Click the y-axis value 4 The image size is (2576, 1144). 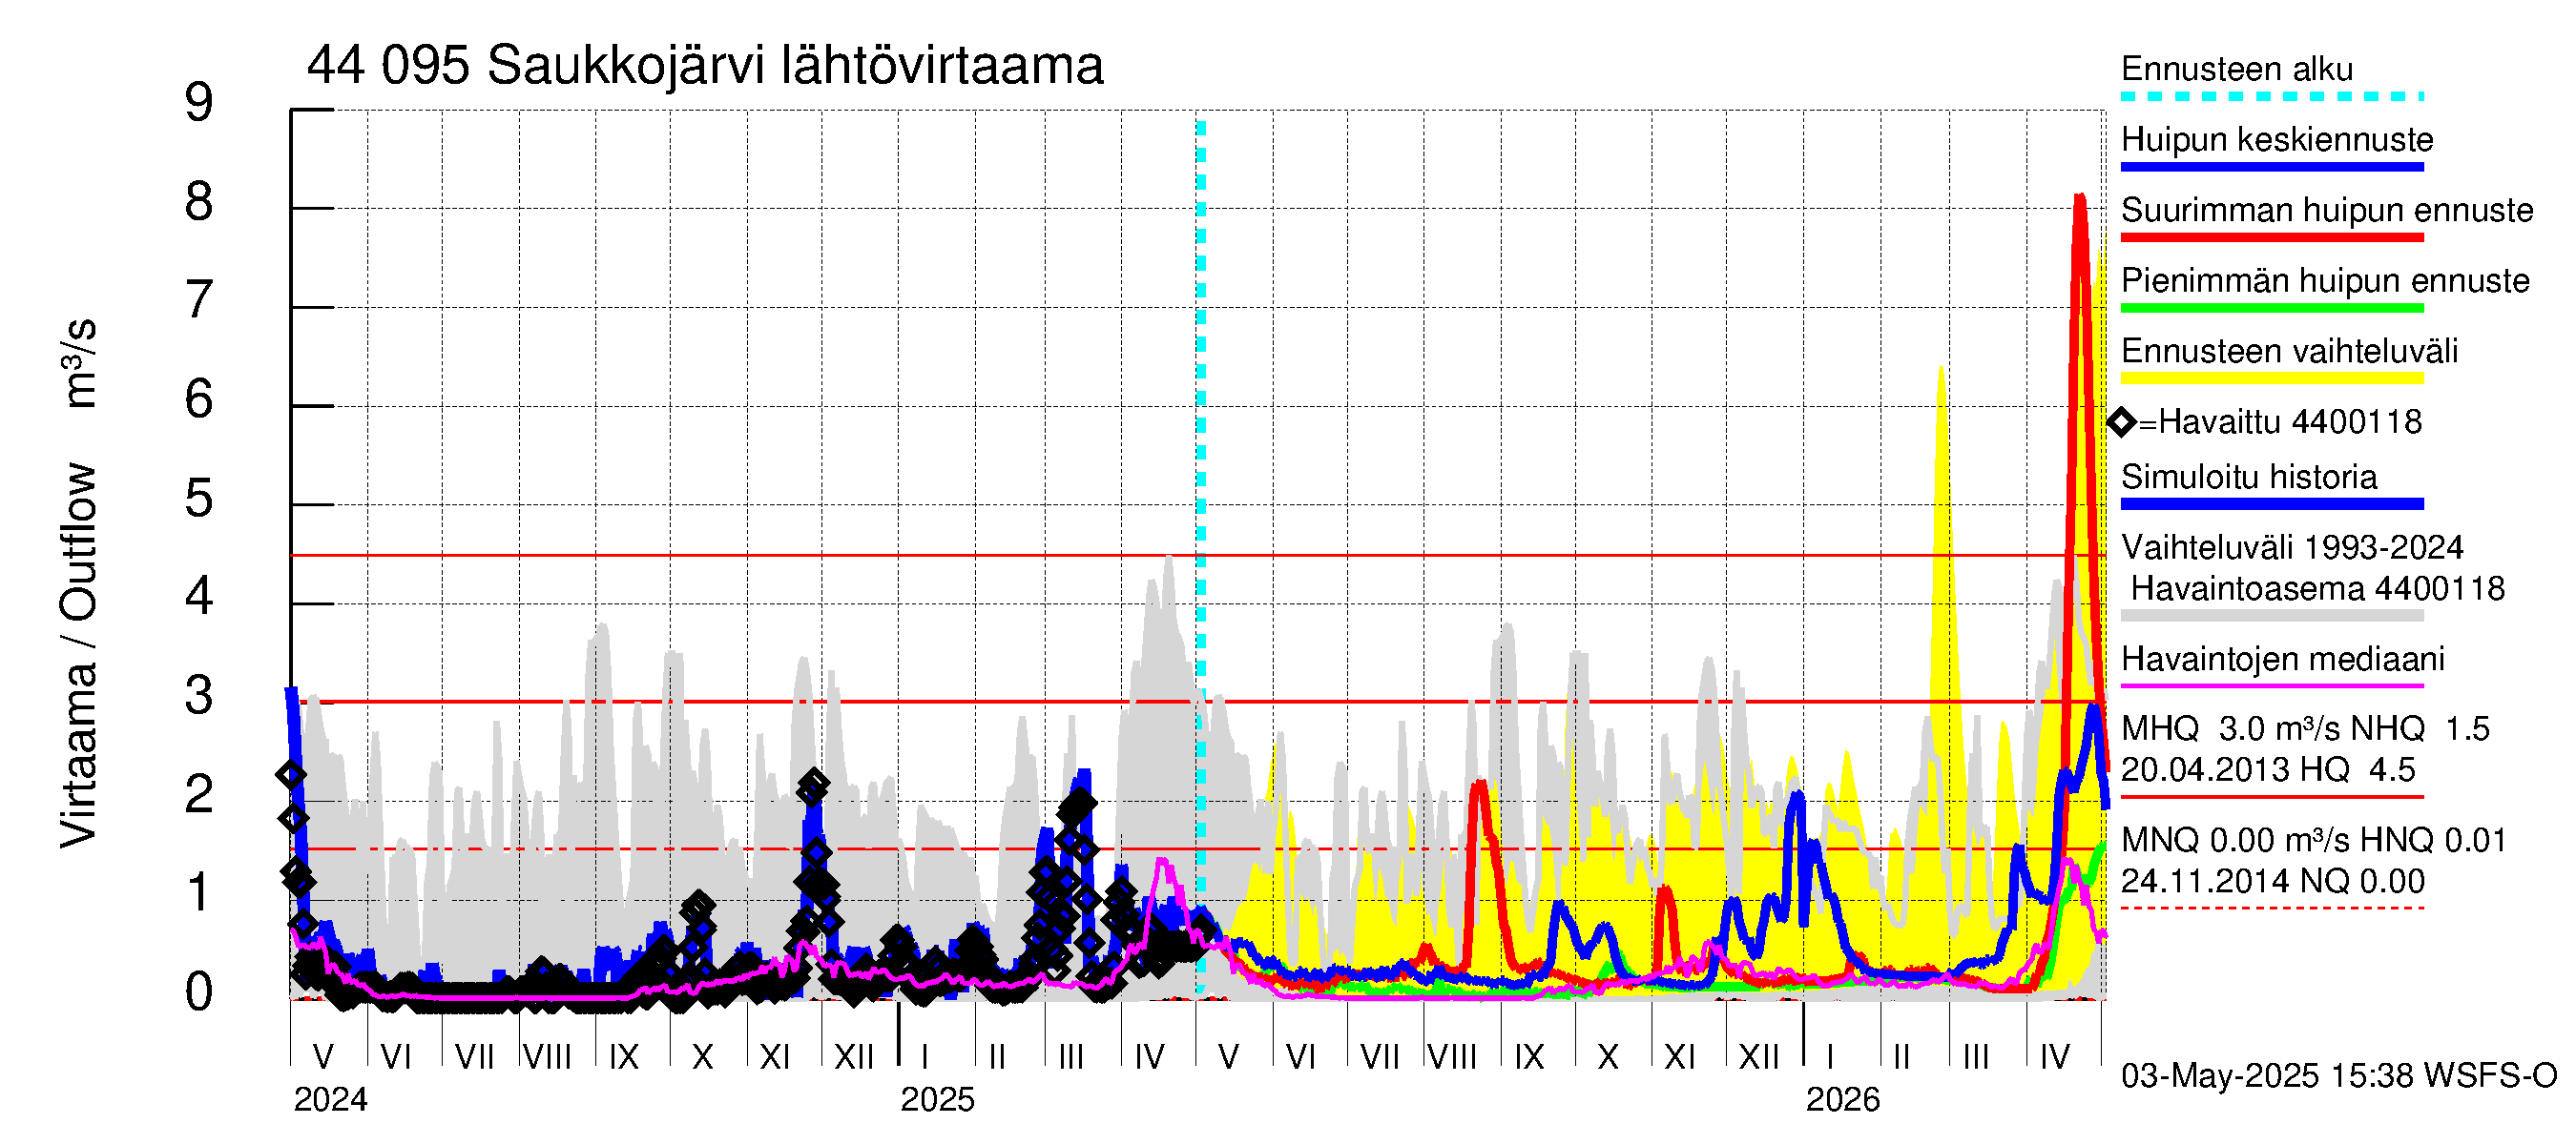click(199, 597)
